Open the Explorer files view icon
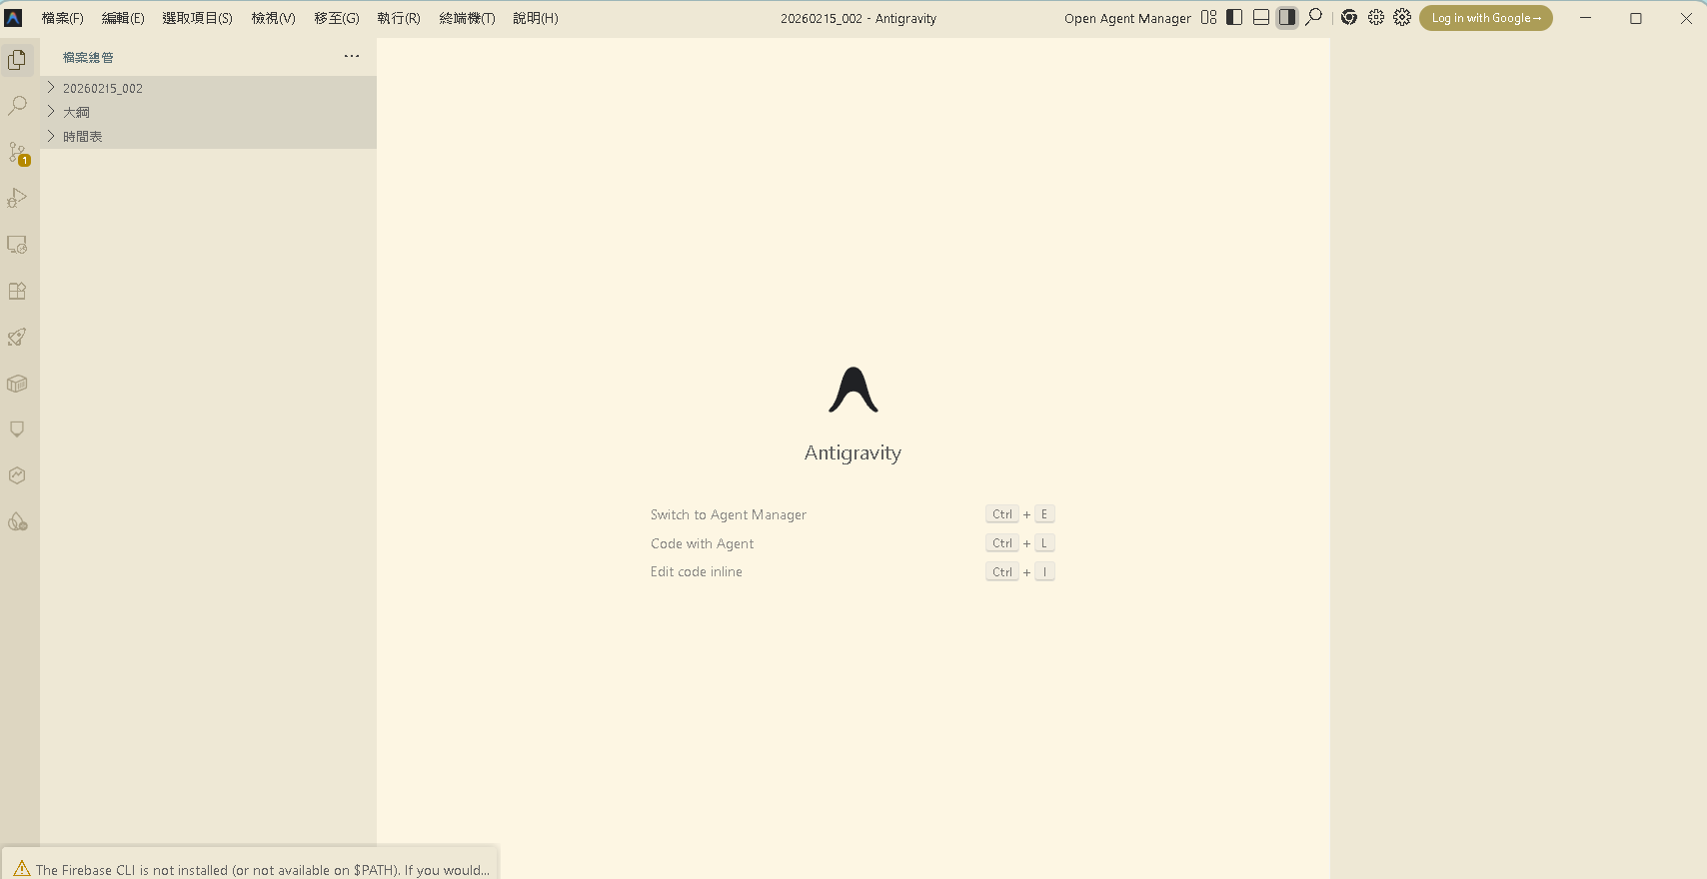Image resolution: width=1707 pixels, height=879 pixels. tap(17, 60)
